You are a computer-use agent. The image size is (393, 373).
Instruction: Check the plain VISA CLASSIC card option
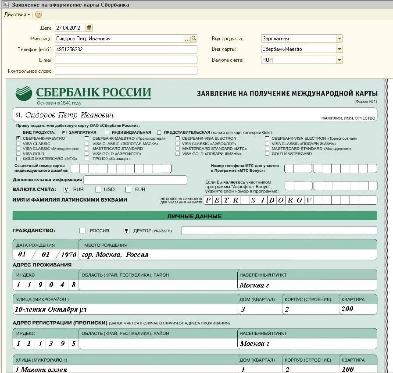(x=18, y=143)
